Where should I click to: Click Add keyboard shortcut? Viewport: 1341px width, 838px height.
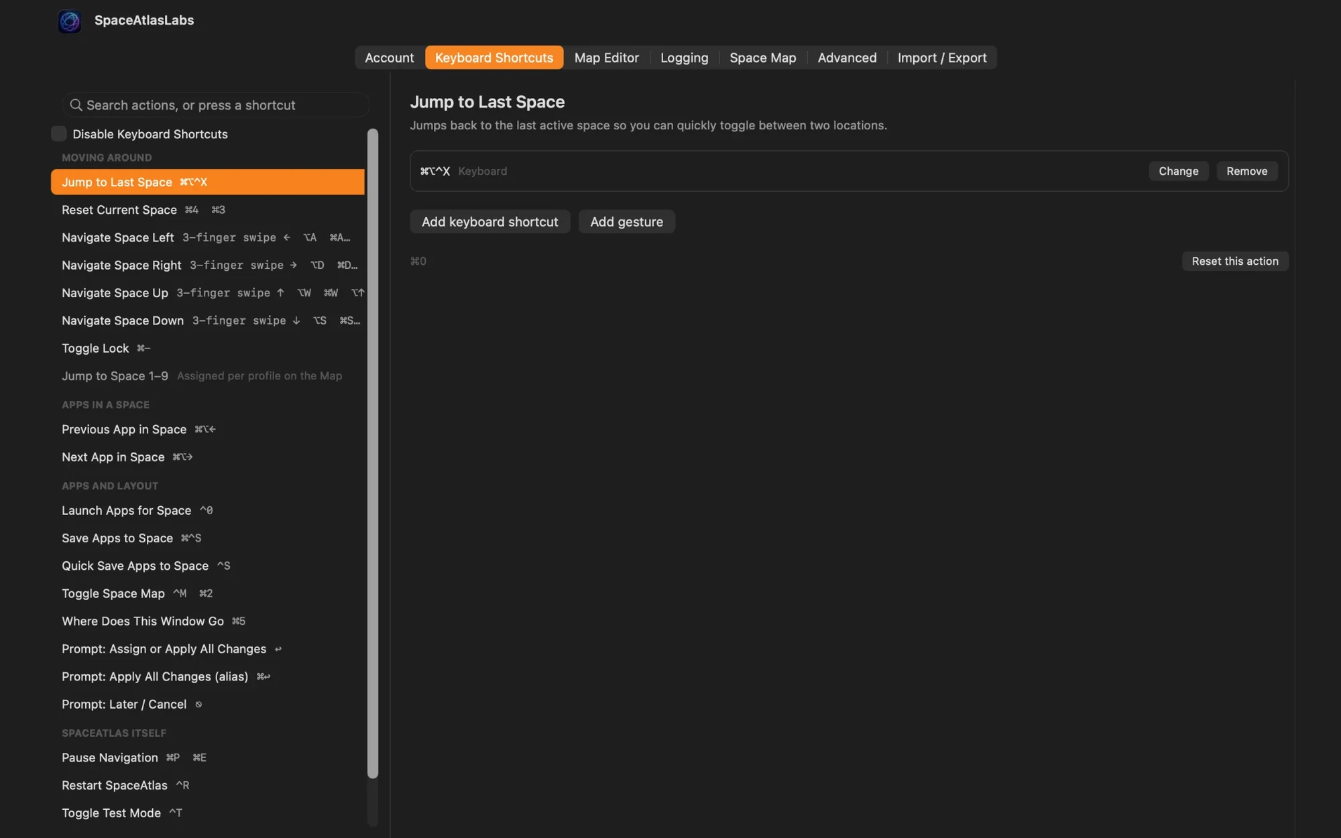point(489,222)
